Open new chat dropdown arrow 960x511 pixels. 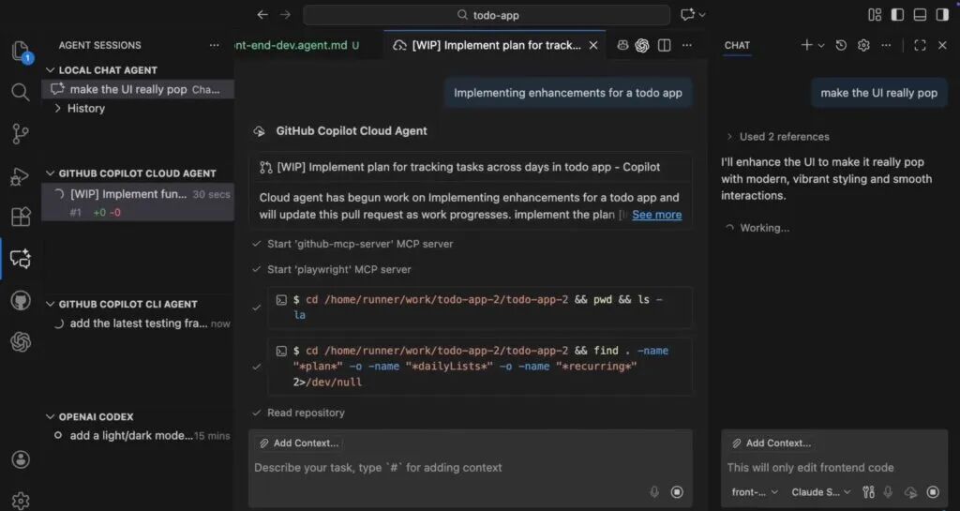pyautogui.click(x=821, y=45)
